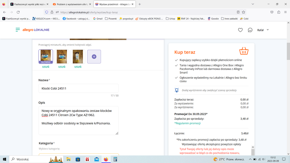Open the Piosenki bookmarks folder
Image resolution: width=290 pixels, height=163 pixels.
(111, 19)
